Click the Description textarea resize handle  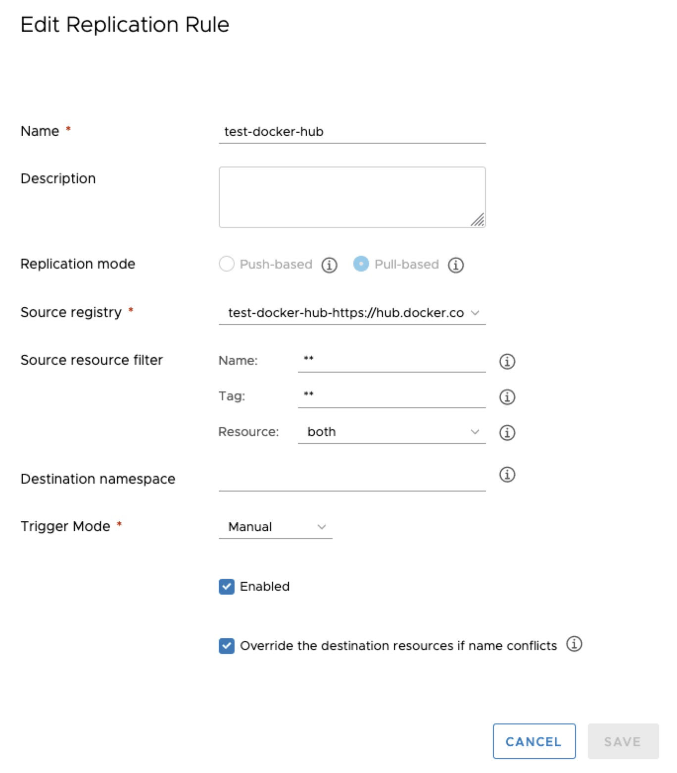click(x=478, y=221)
